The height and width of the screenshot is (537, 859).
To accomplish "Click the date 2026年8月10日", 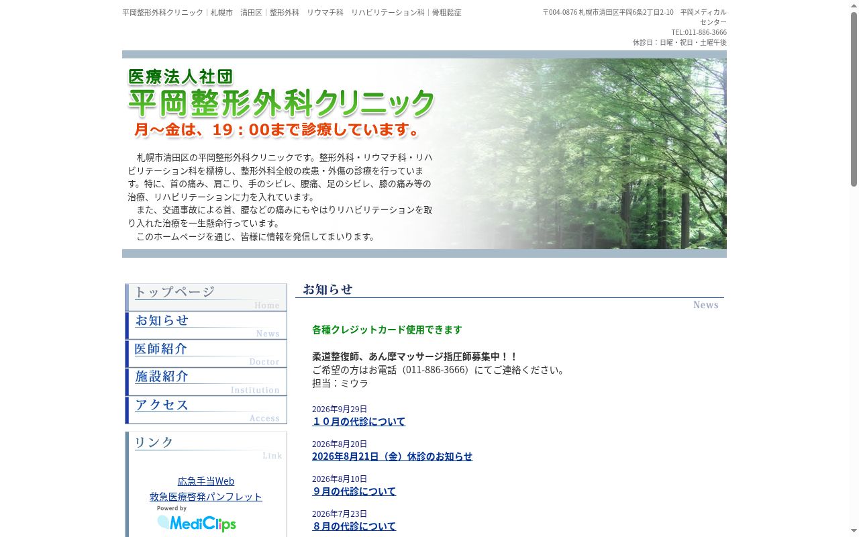I will tap(340, 479).
